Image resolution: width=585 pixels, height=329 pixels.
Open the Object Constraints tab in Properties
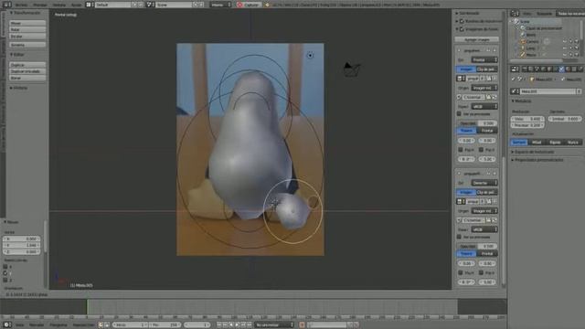pos(556,69)
